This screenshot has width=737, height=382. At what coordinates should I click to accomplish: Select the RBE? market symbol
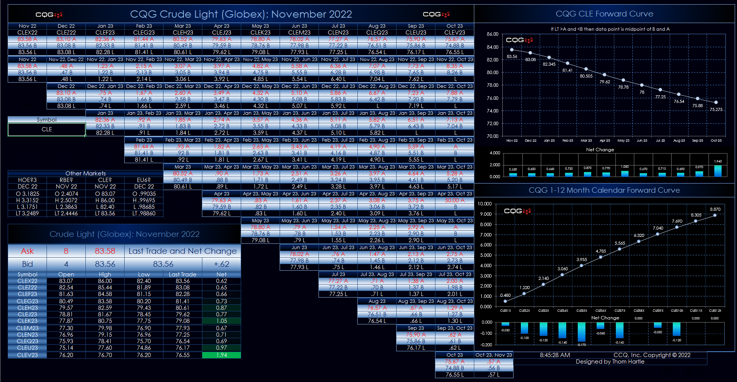pos(66,180)
